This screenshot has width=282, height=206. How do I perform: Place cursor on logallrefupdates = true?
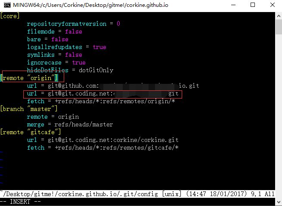click(66, 47)
